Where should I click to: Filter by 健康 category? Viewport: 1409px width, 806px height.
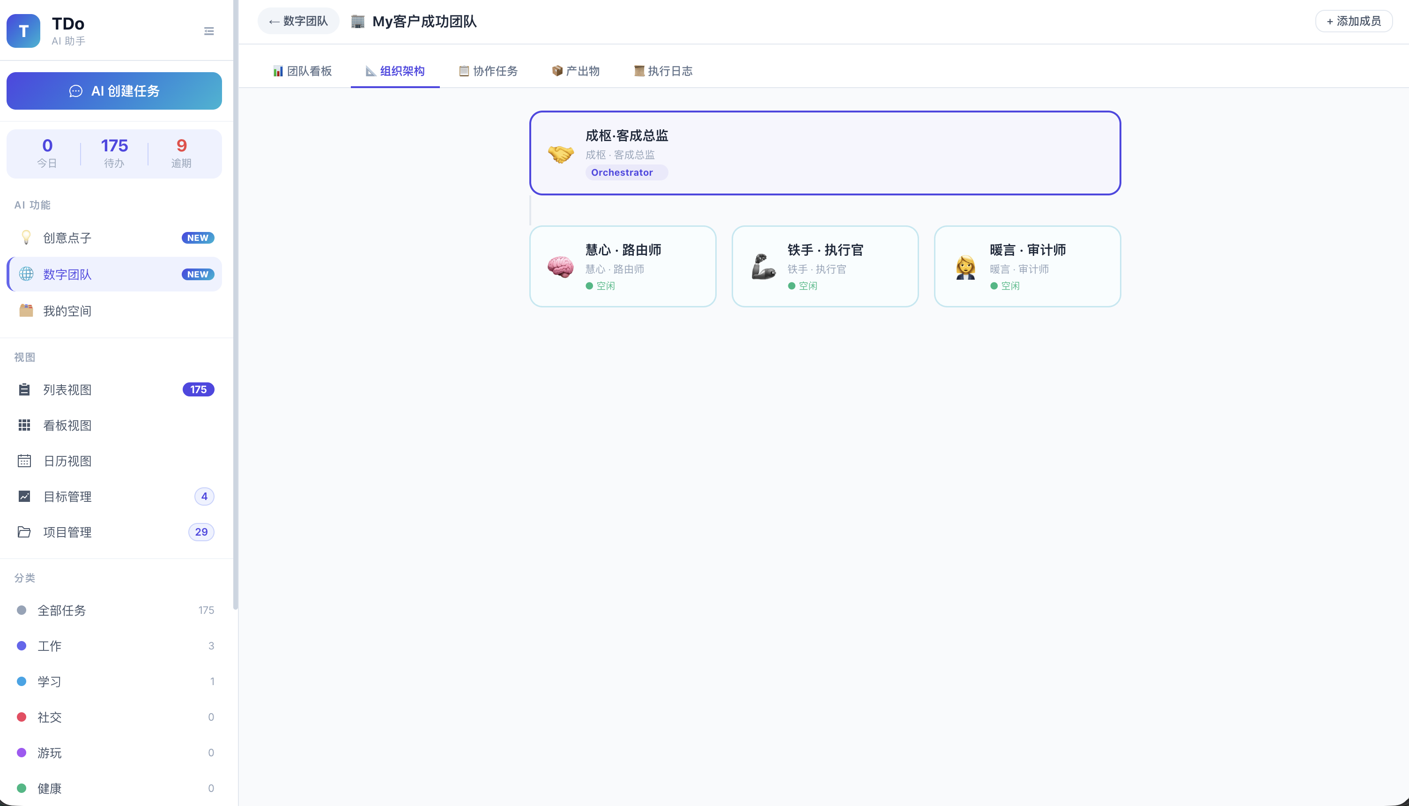click(x=114, y=788)
